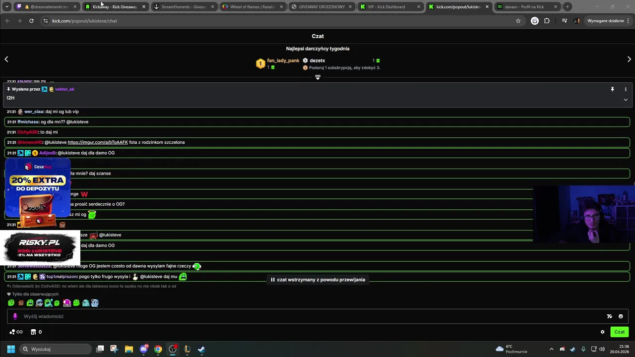
Task: Switch to GIVEAWAY URODZINOWY tab
Action: tap(321, 7)
